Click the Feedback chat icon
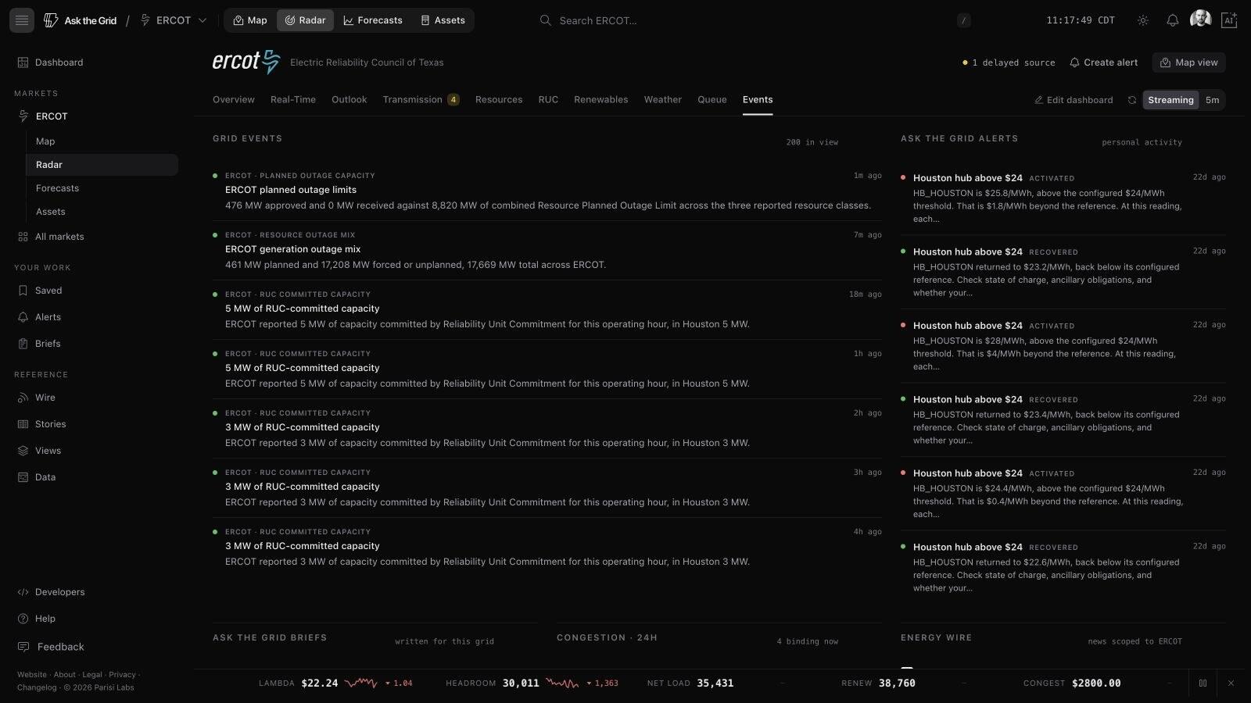Image resolution: width=1251 pixels, height=703 pixels. (x=23, y=647)
